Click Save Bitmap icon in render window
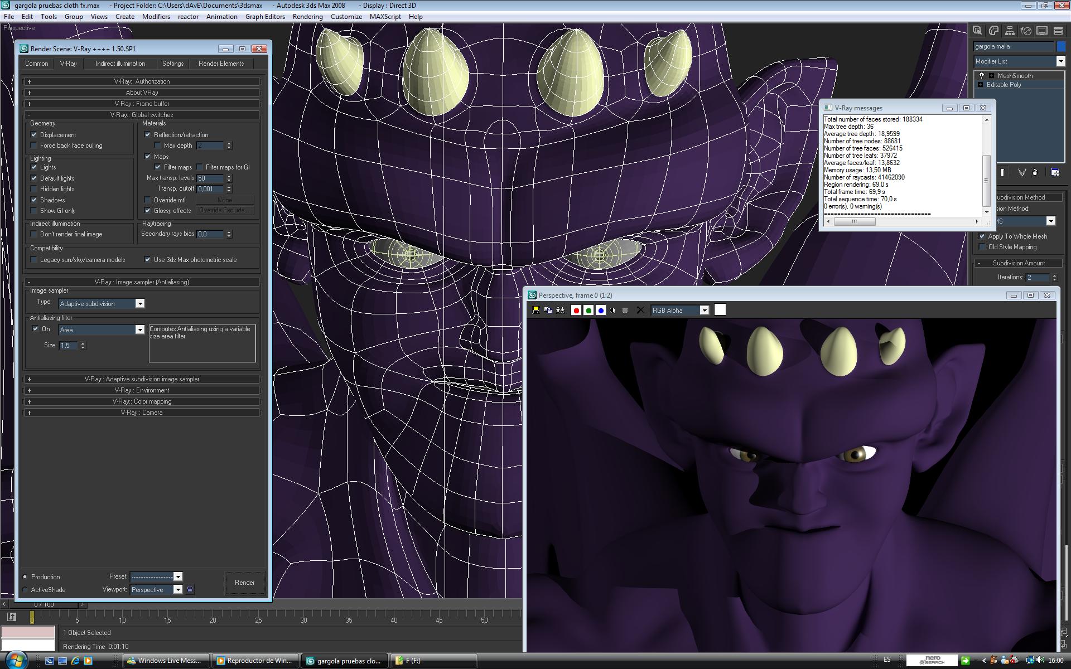This screenshot has height=669, width=1071. [x=535, y=311]
